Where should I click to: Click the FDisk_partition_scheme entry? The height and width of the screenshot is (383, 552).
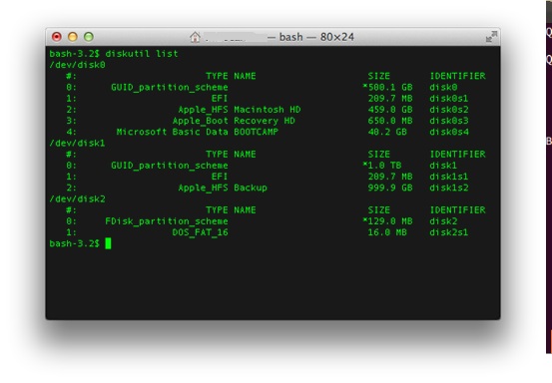[x=167, y=221]
